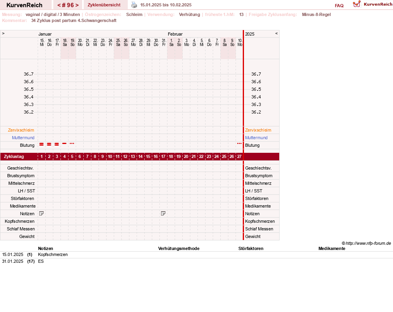Click spotting dots on cycle day 27
The image size is (393, 312).
click(239, 143)
